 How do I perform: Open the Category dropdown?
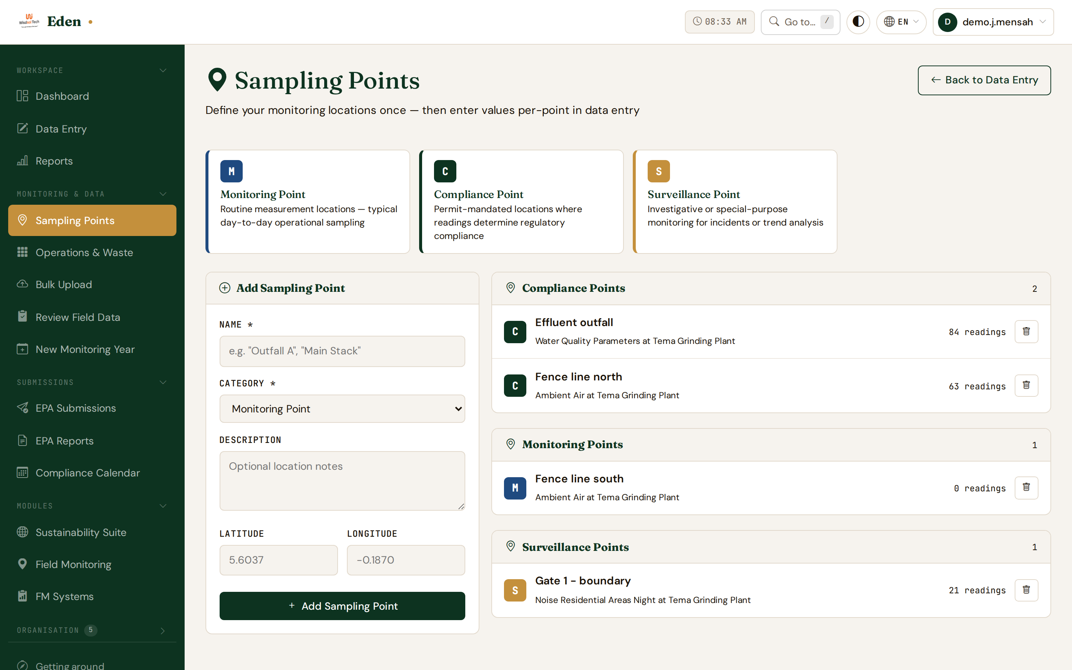click(x=342, y=409)
